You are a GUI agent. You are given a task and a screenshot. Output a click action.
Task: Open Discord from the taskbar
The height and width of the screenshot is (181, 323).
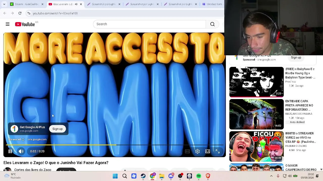[x=171, y=176]
